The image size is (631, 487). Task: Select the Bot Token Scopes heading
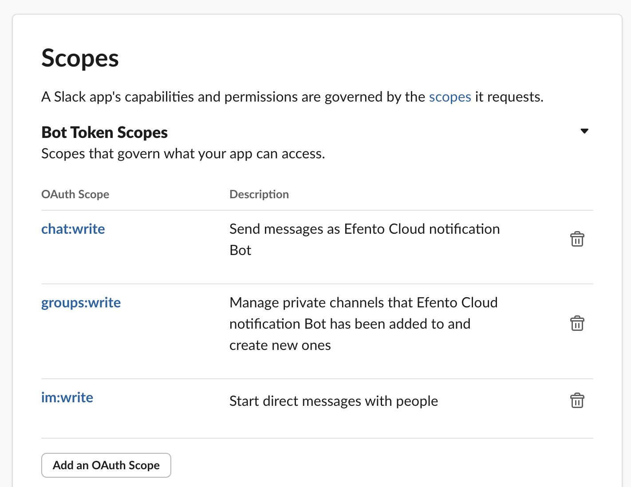[104, 133]
